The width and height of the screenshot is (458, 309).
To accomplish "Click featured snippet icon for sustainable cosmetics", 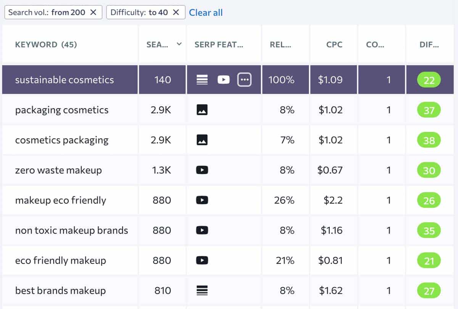I will click(202, 79).
